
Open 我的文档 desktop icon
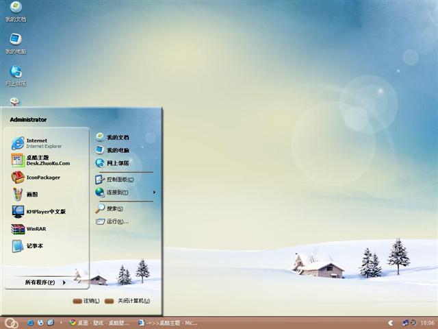pyautogui.click(x=16, y=11)
